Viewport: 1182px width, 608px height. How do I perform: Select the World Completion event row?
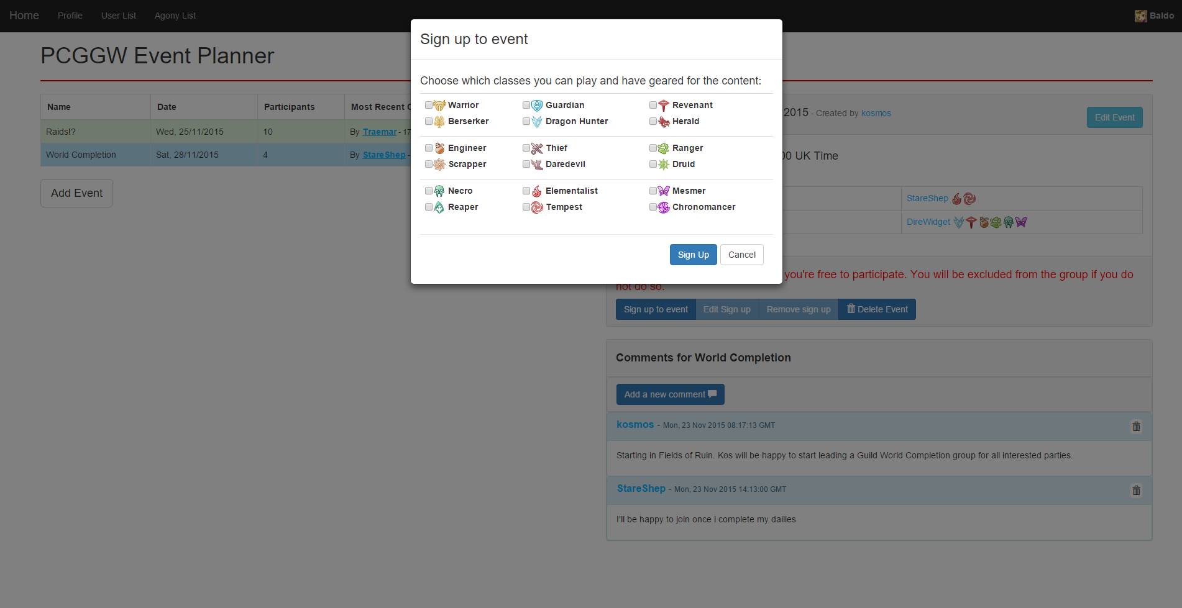coord(225,155)
